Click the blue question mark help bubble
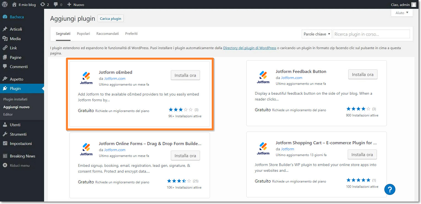Image resolution: width=421 pixels, height=204 pixels. point(390,189)
